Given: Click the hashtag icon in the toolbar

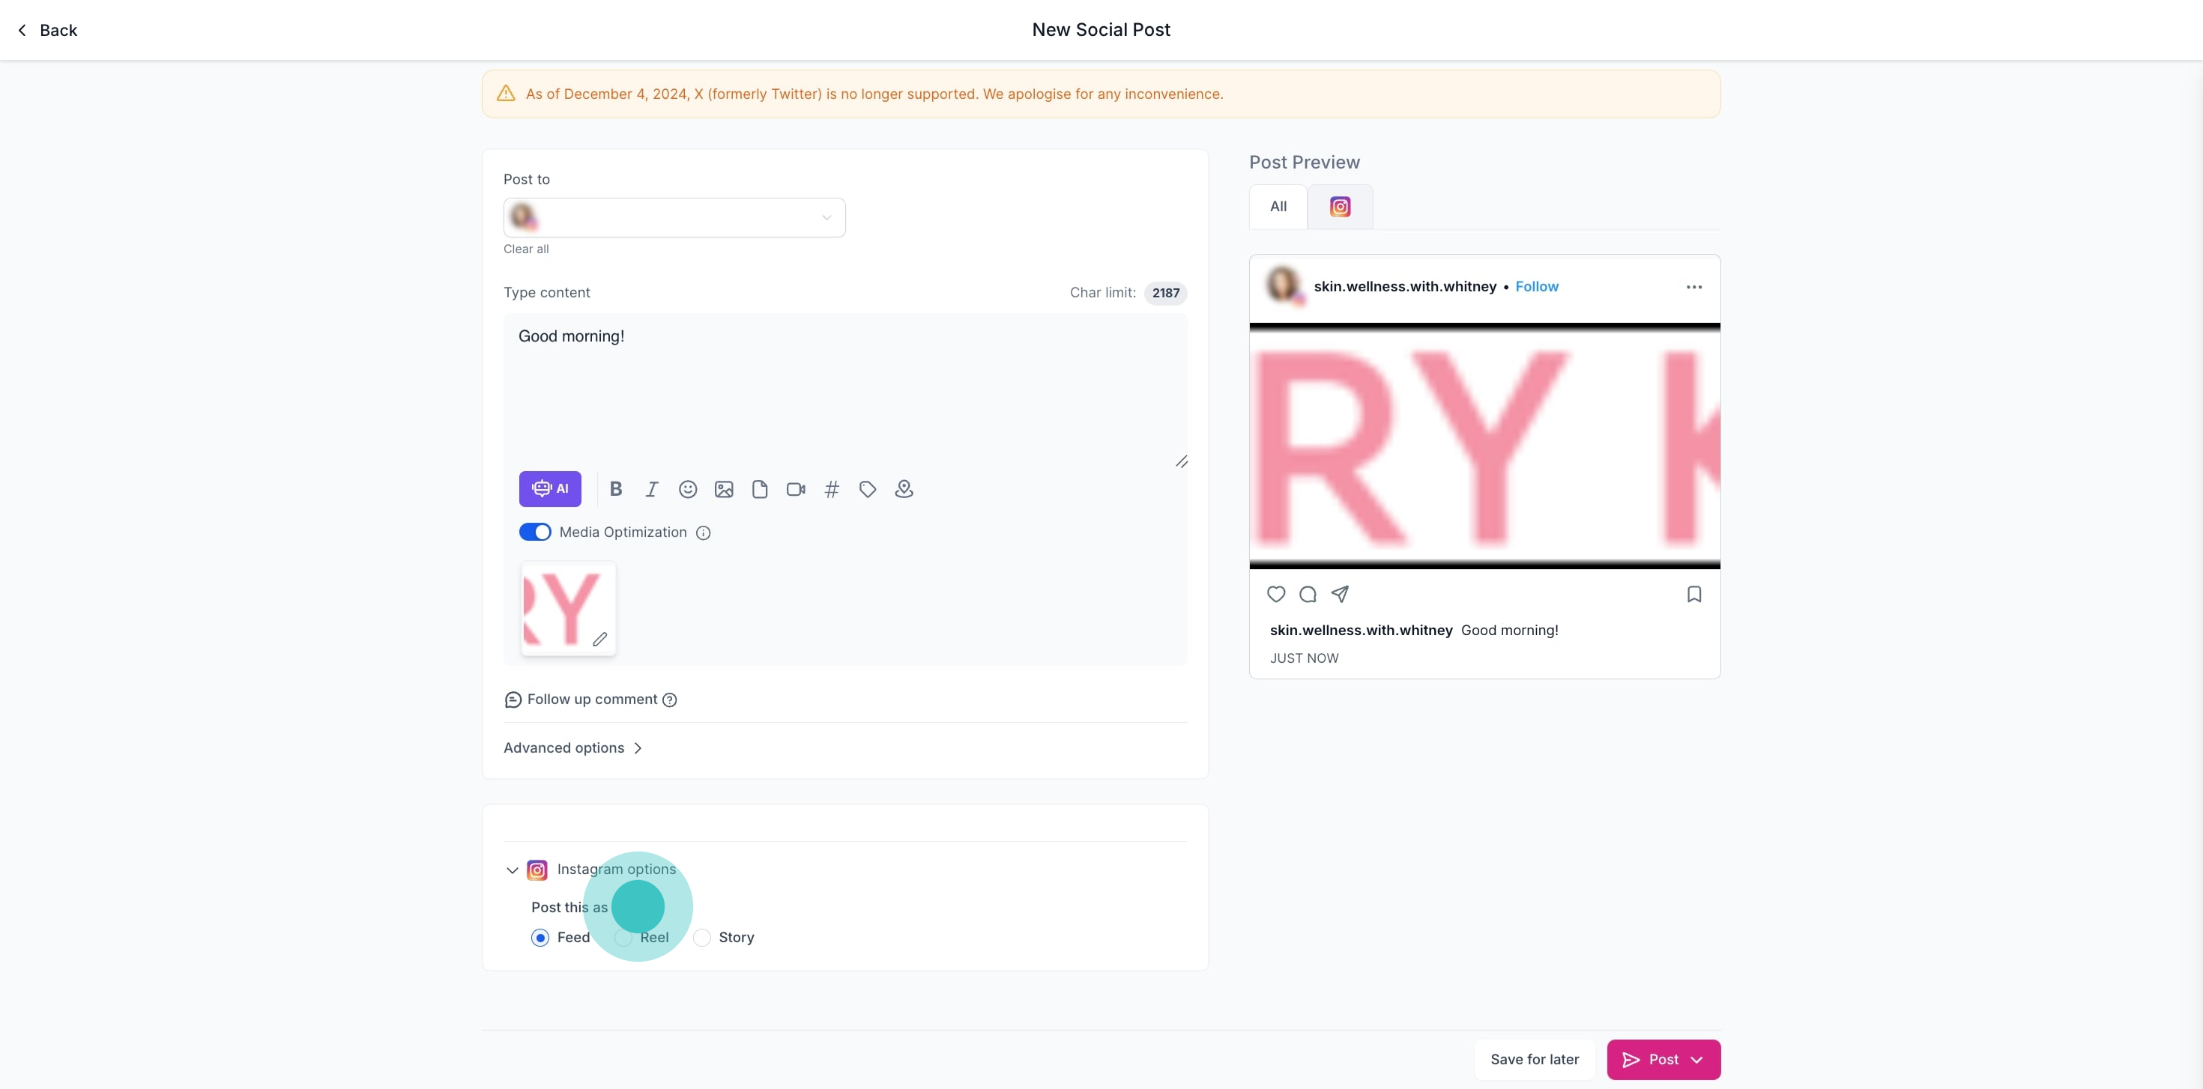Looking at the screenshot, I should click(831, 489).
